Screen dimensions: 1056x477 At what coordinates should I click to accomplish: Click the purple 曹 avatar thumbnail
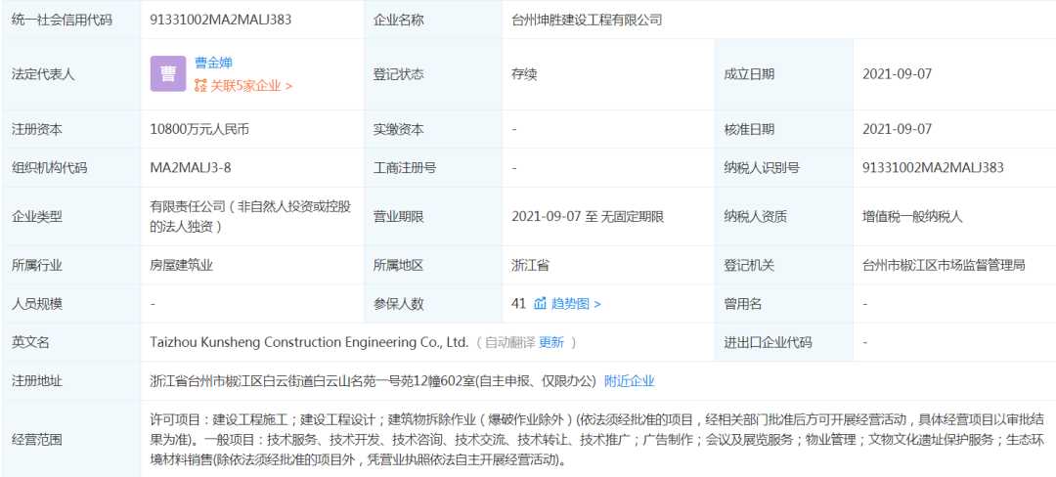tap(168, 74)
